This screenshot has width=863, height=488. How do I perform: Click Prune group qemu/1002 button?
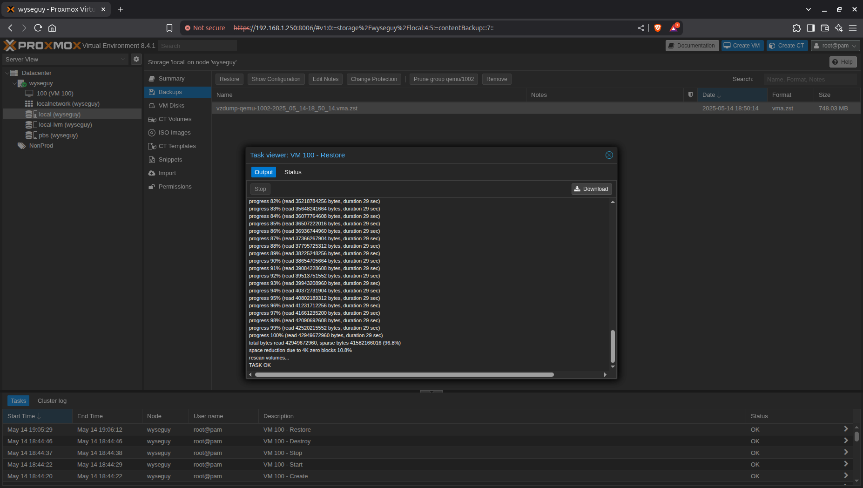[444, 79]
